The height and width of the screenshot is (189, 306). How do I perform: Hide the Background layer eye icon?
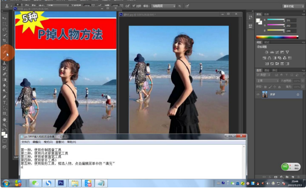258,94
